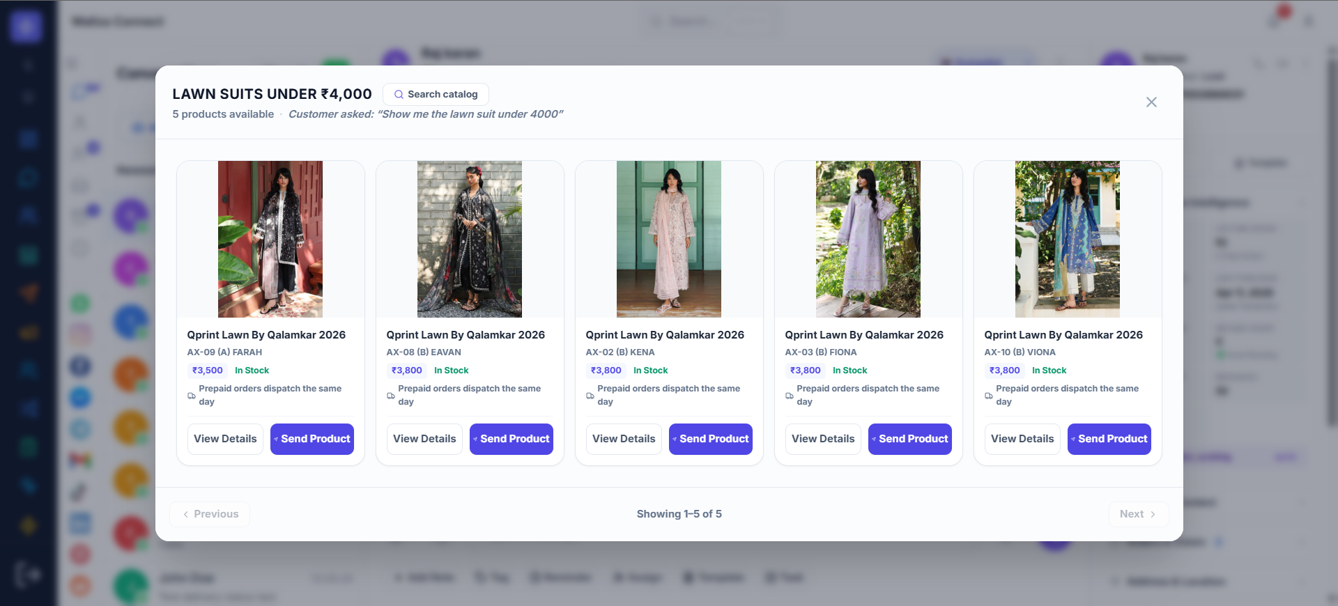
Task: Click the delivery truck icon on the EAVAN card
Action: click(x=391, y=396)
